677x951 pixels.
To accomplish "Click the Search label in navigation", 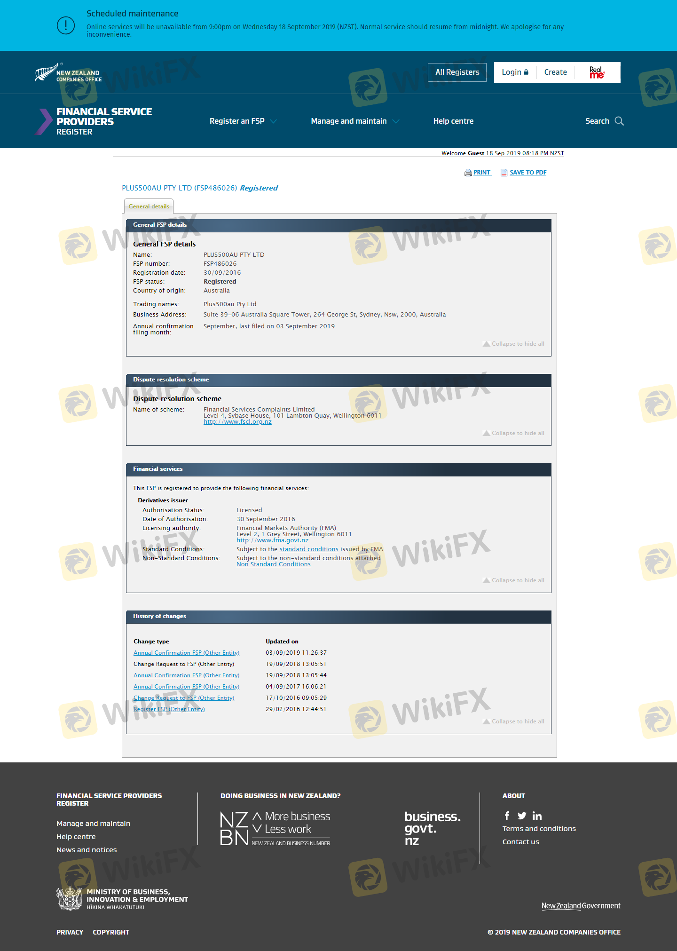I will click(597, 121).
